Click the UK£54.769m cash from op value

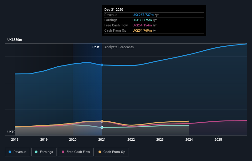[142, 30]
